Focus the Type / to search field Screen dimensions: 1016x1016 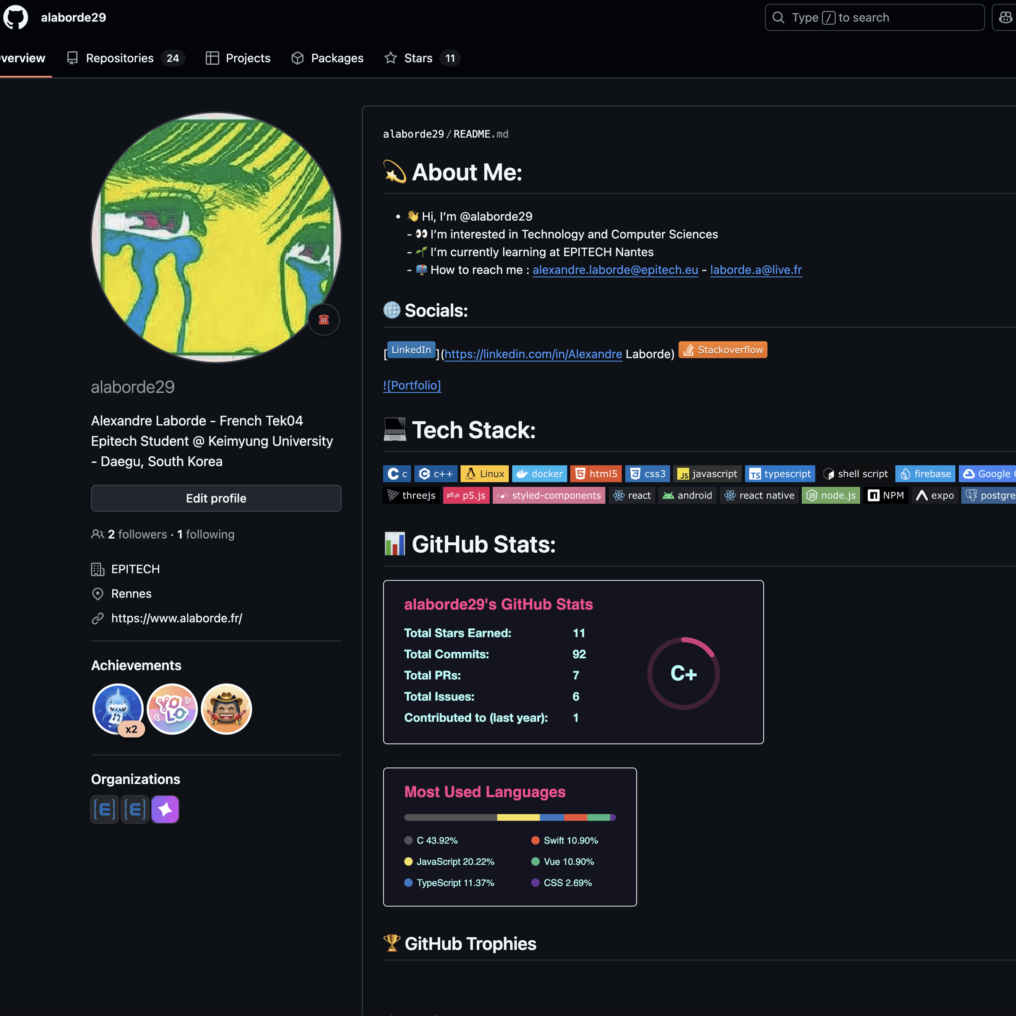(x=874, y=17)
